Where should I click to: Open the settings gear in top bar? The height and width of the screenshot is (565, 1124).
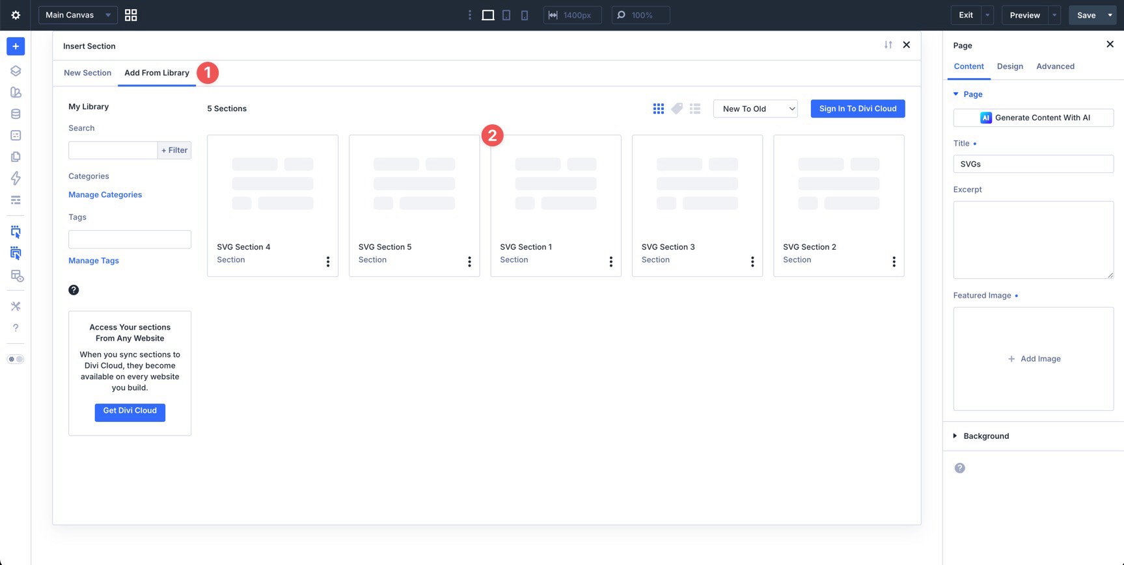click(x=16, y=15)
